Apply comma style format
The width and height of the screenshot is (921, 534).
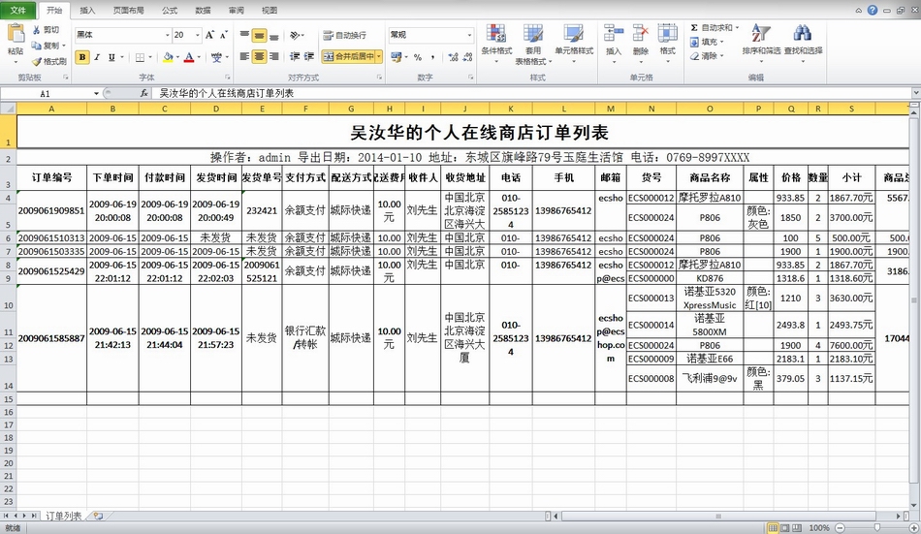point(433,57)
